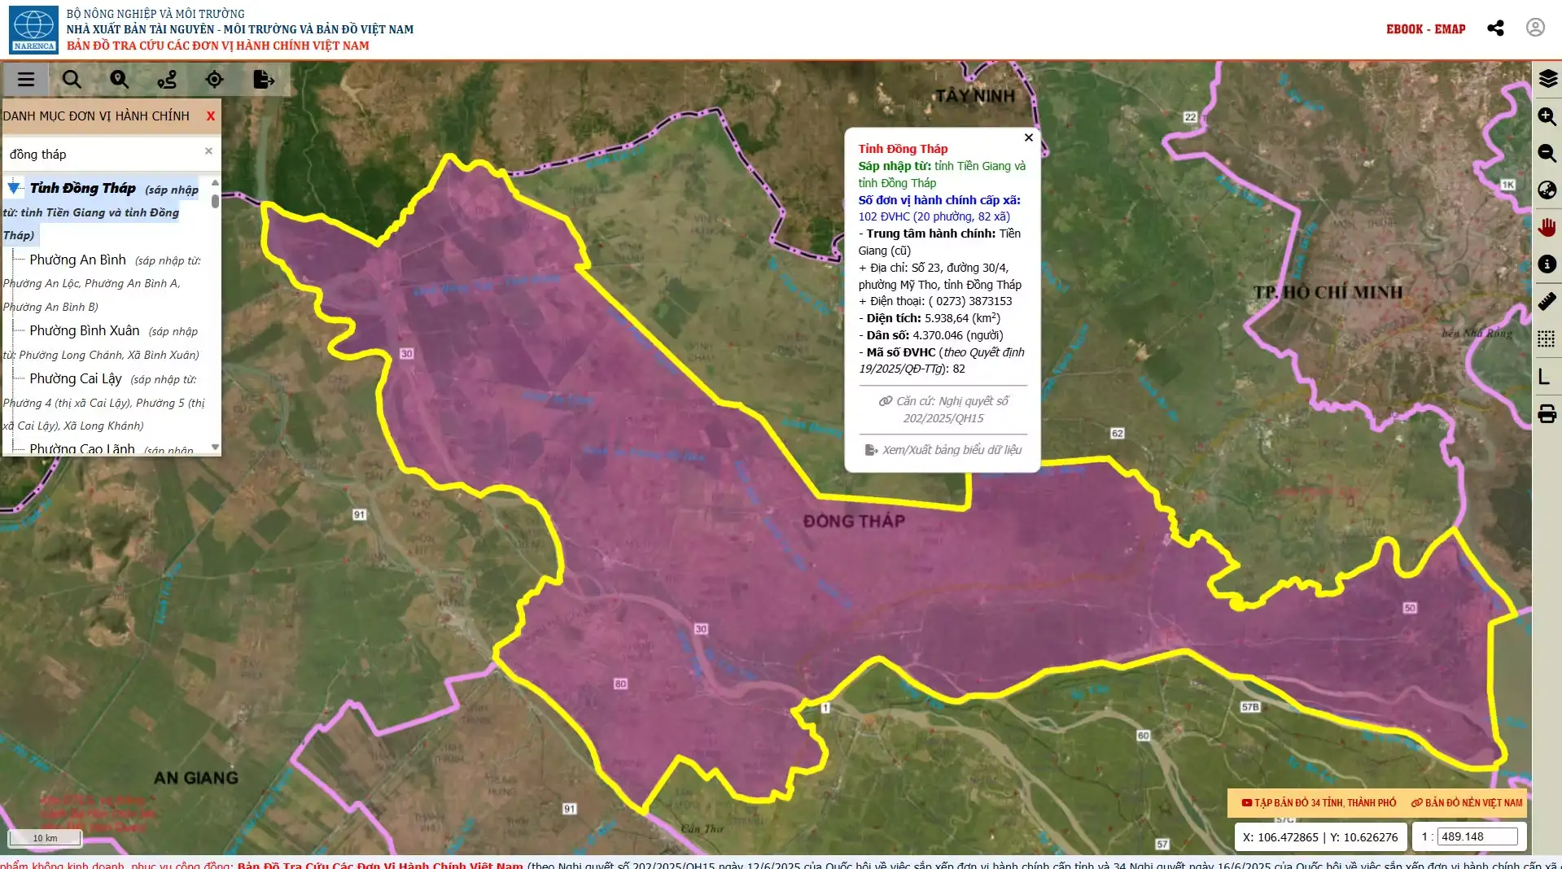This screenshot has height=869, width=1562.
Task: Click the '102 ĐVHC (20 phường, 82 xã)' text
Action: tap(934, 216)
